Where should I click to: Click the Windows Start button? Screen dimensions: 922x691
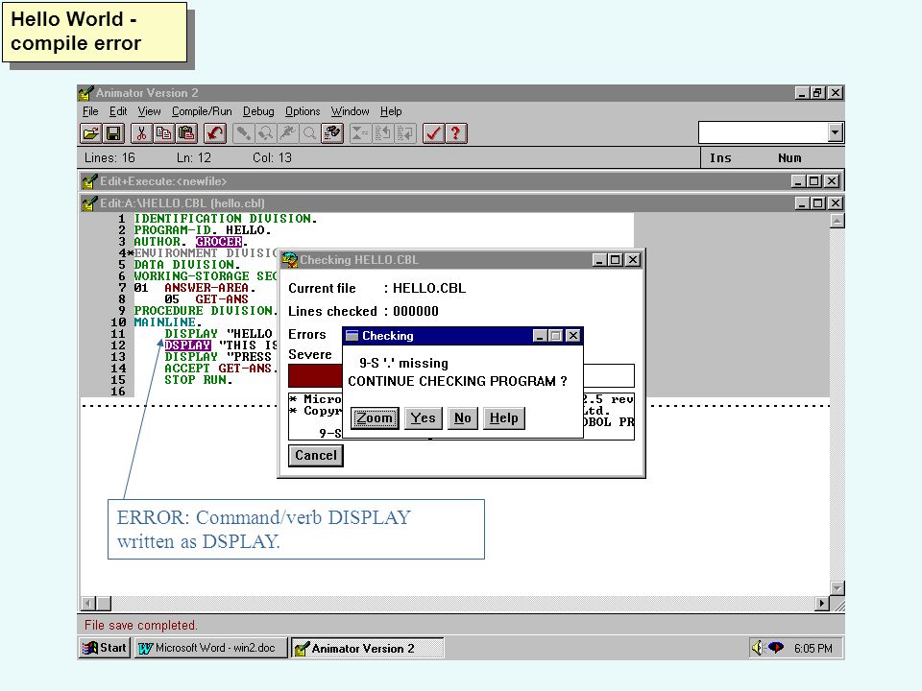105,648
